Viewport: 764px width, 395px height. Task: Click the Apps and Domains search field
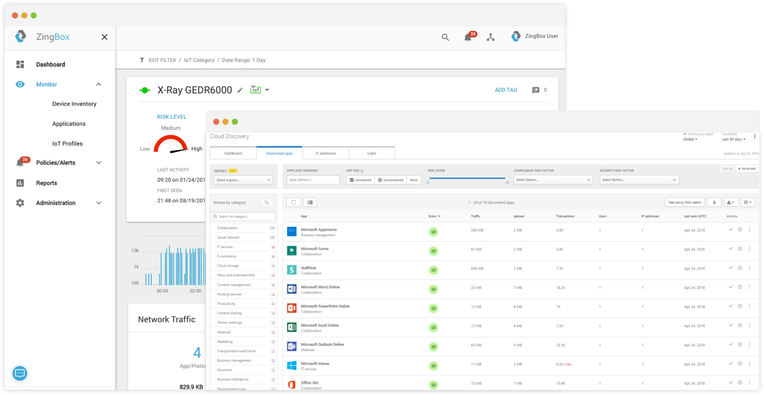[313, 180]
